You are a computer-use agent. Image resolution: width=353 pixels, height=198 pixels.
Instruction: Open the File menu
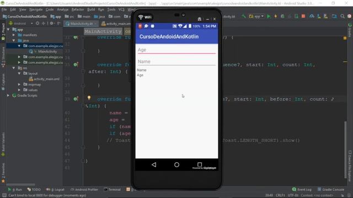4,9
